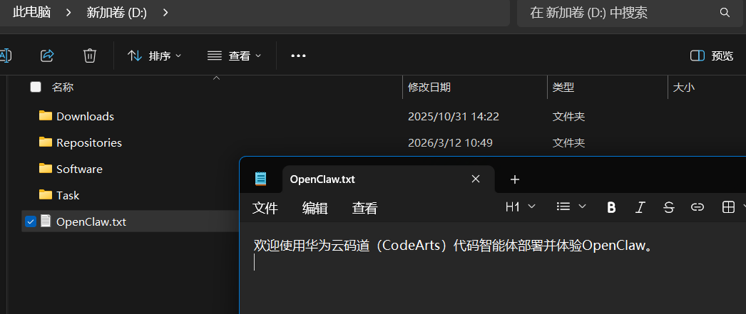Viewport: 746px width, 314px height.
Task: Open the 排序 sort dropdown
Action: pyautogui.click(x=155, y=56)
